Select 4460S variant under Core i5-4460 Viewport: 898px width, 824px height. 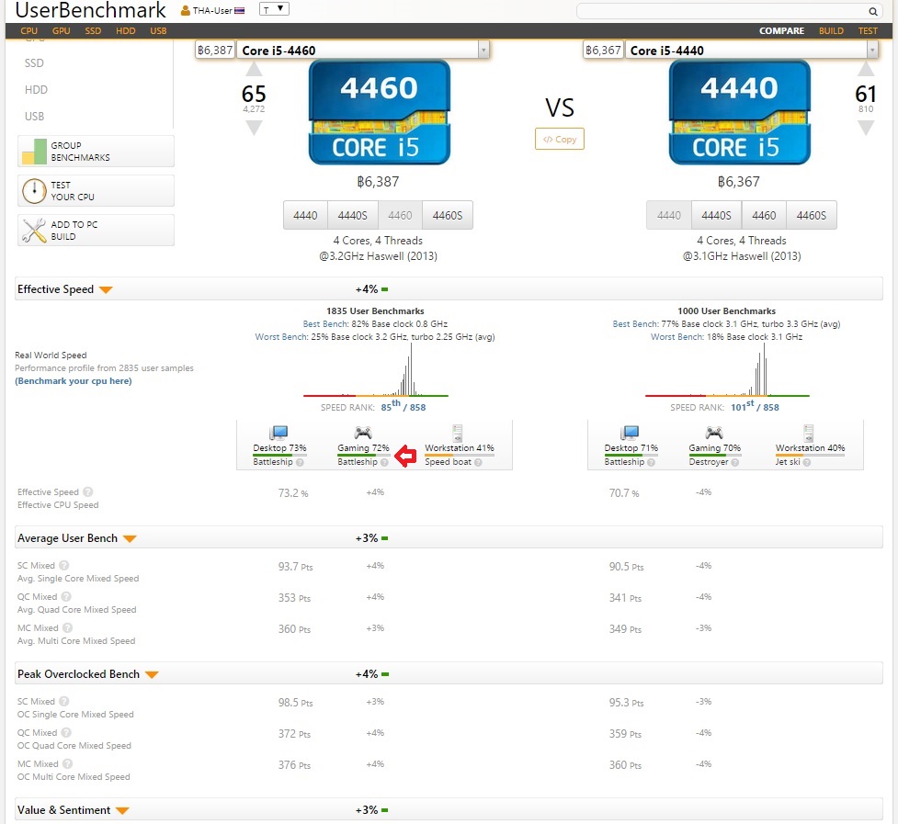pos(448,215)
